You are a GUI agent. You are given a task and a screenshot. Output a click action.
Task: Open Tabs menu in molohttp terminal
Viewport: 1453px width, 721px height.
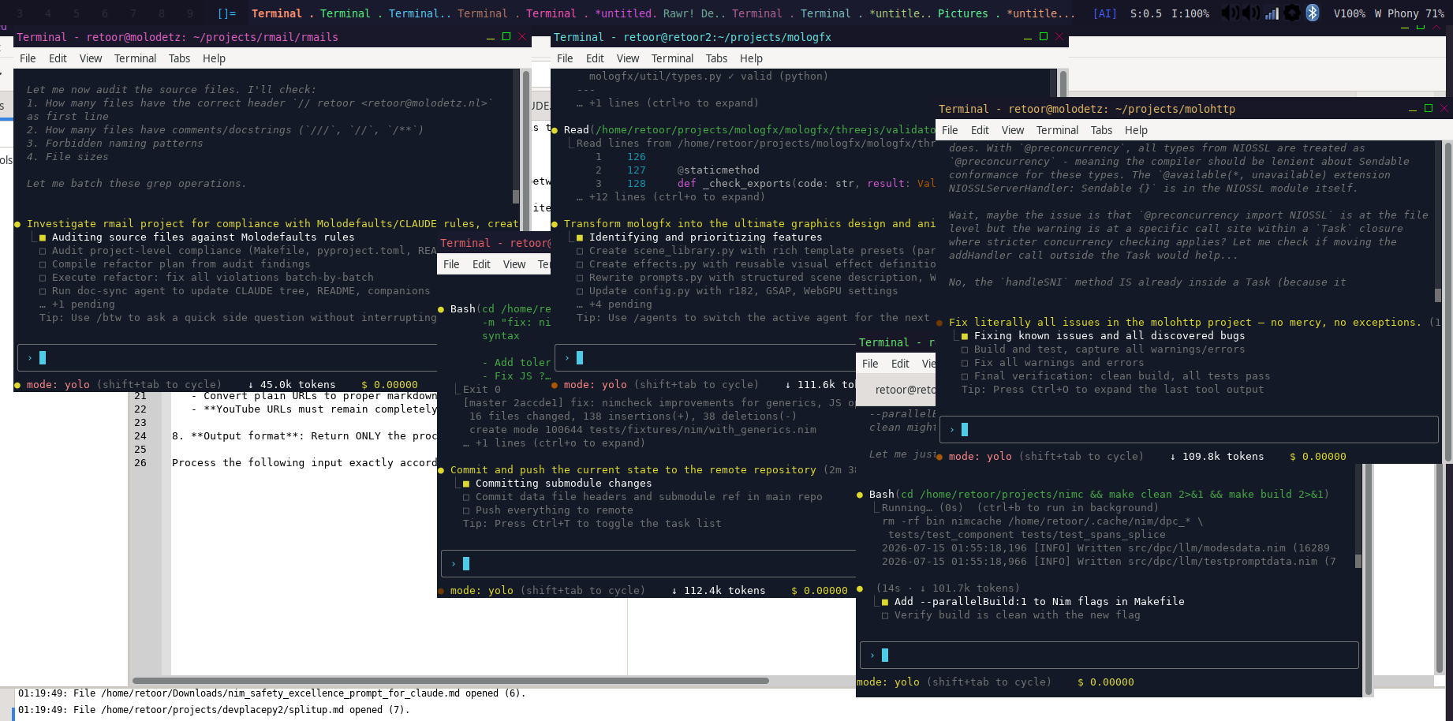(x=1101, y=130)
